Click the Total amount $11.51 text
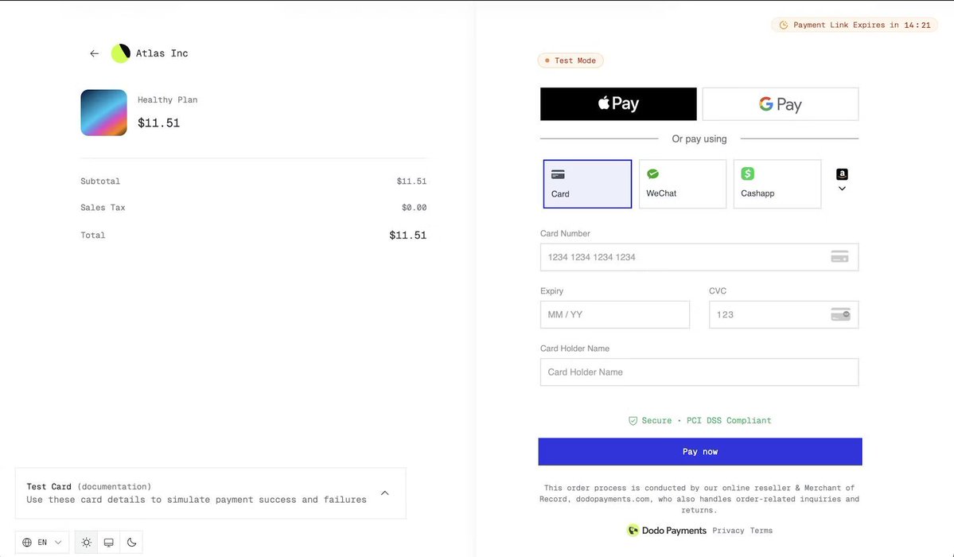Screen dimensions: 954x557 pos(407,235)
